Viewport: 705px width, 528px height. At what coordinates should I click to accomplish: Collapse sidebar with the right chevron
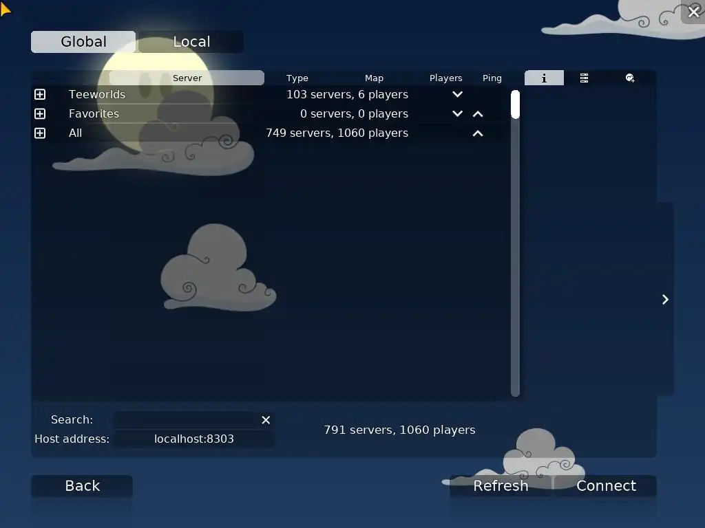tap(666, 300)
